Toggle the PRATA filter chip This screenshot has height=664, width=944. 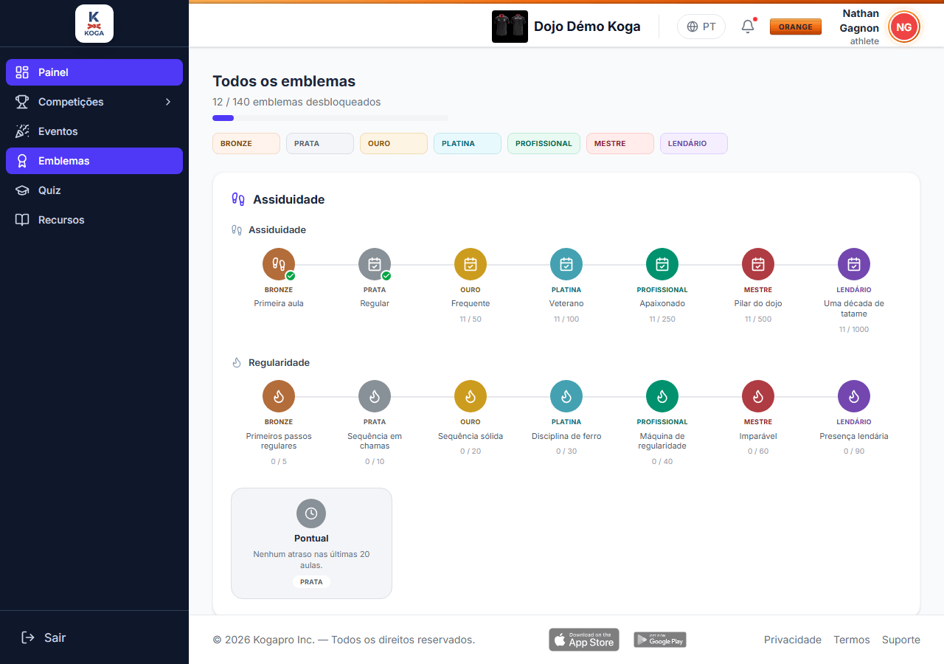[320, 143]
